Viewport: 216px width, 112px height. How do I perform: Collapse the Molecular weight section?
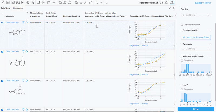tap(181, 56)
